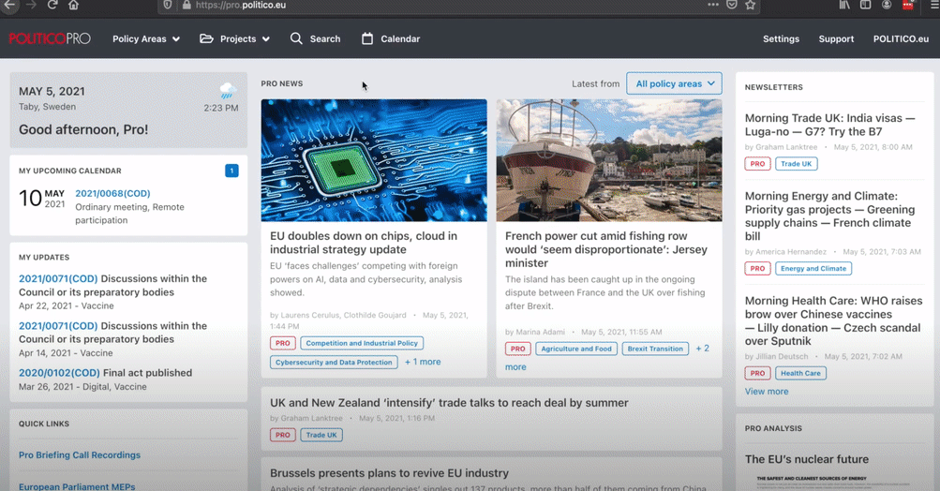Click Trade UK tag in newsletters
The height and width of the screenshot is (491, 940).
pos(796,164)
